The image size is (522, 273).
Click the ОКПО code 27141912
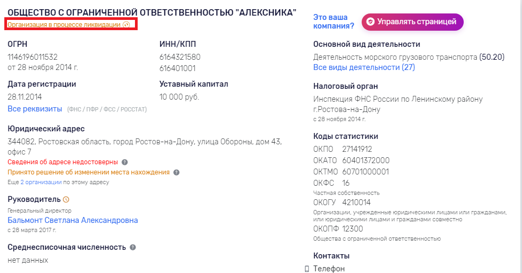pos(357,149)
